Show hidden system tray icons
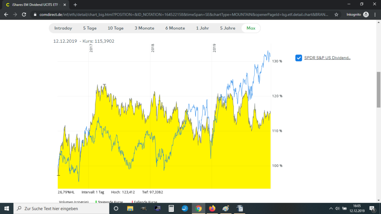The width and height of the screenshot is (381, 214). click(x=331, y=208)
